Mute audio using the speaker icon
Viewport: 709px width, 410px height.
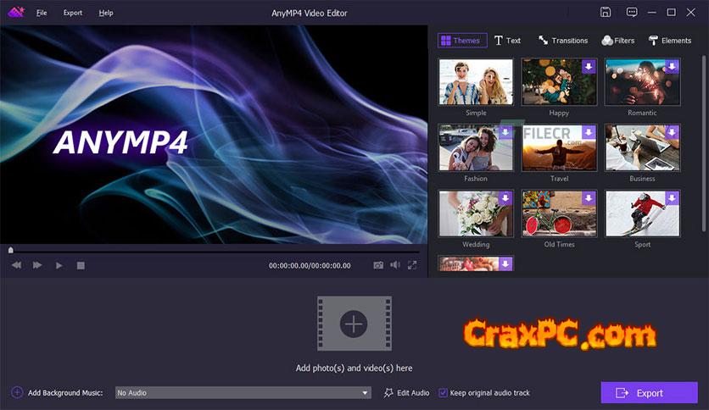point(394,265)
